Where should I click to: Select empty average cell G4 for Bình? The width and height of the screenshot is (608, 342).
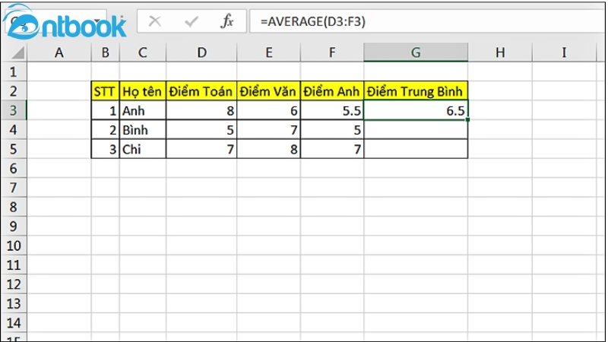[x=416, y=130]
